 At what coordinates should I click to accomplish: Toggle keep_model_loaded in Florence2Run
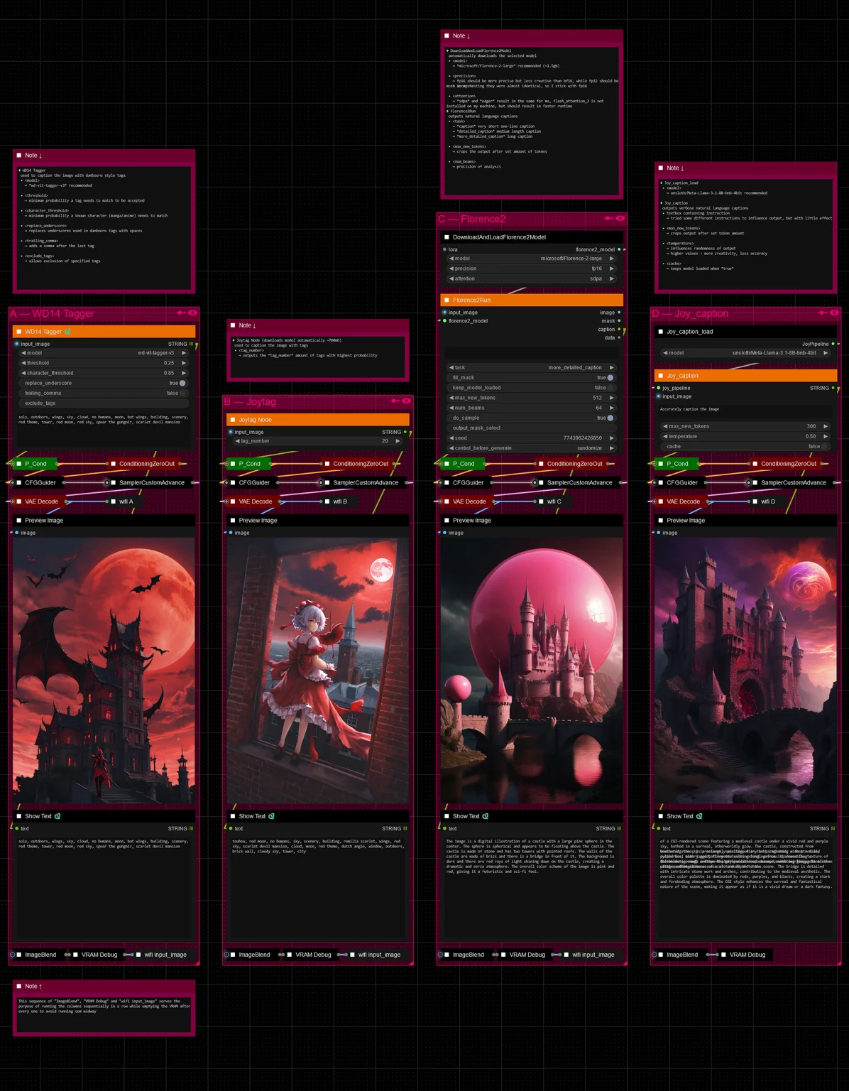(x=531, y=388)
